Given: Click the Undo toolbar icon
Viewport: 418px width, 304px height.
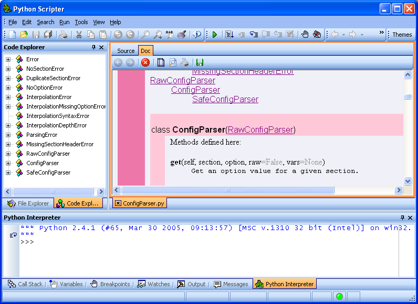Looking at the screenshot, I should click(x=118, y=35).
